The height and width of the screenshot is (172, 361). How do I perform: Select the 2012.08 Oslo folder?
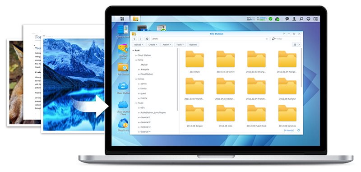pos(226,113)
